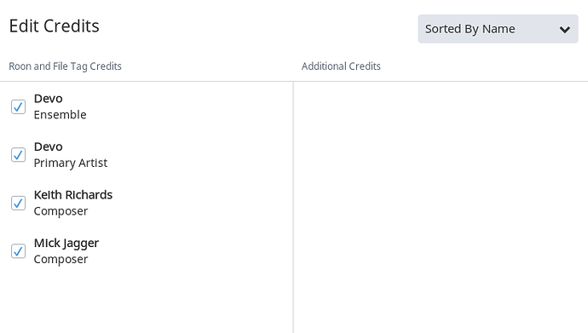This screenshot has height=333, width=588.
Task: Select the Roon and File Tag Credits header
Action: (x=66, y=66)
